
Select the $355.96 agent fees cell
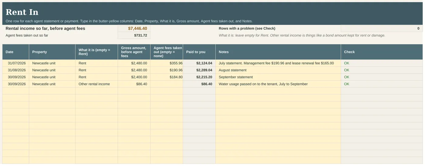coord(167,63)
